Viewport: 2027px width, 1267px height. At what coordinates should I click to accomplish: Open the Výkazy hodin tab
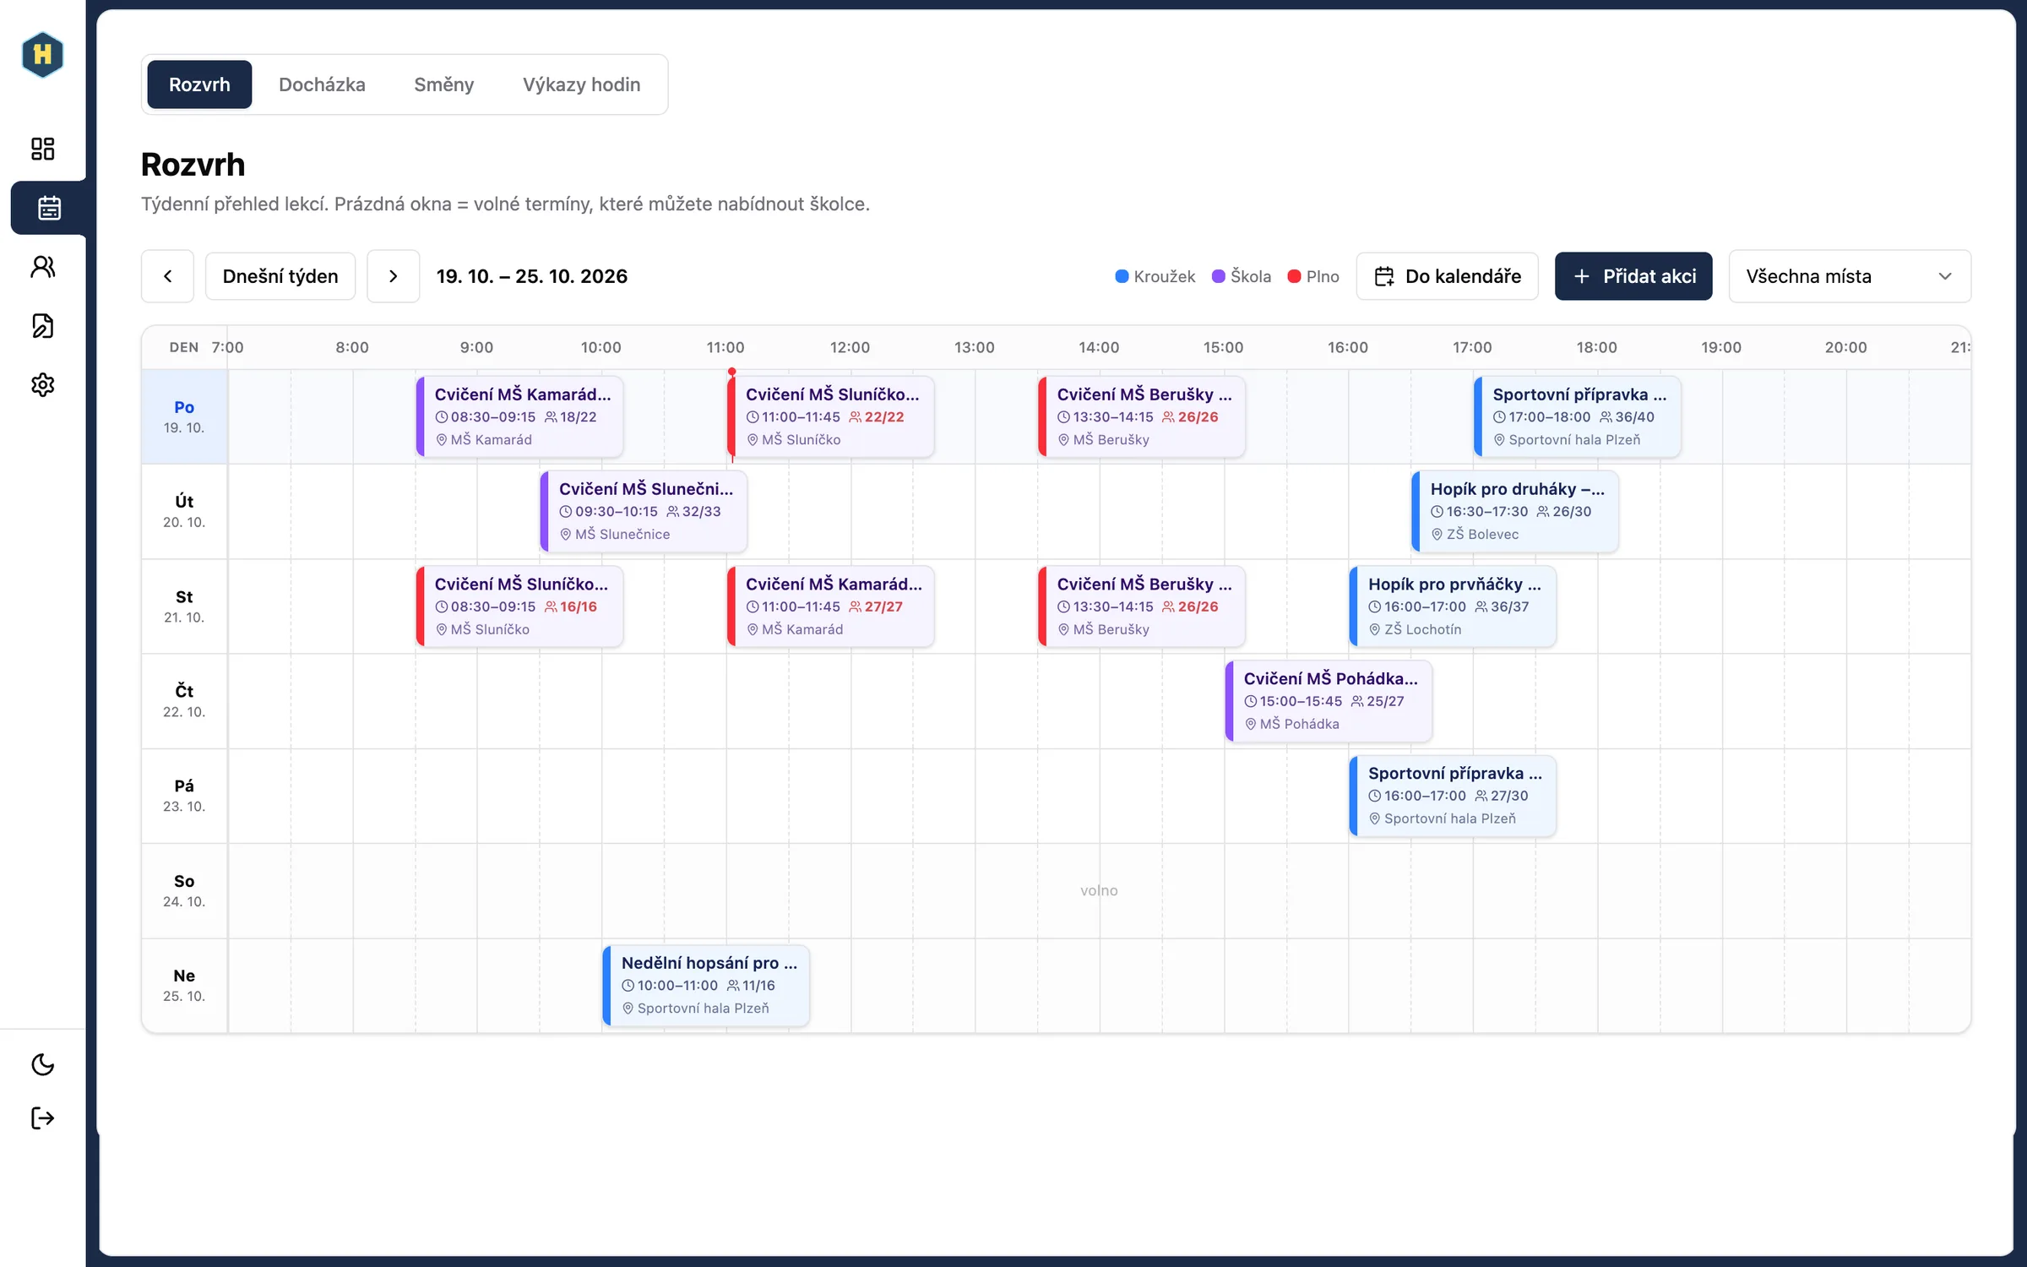pos(581,84)
